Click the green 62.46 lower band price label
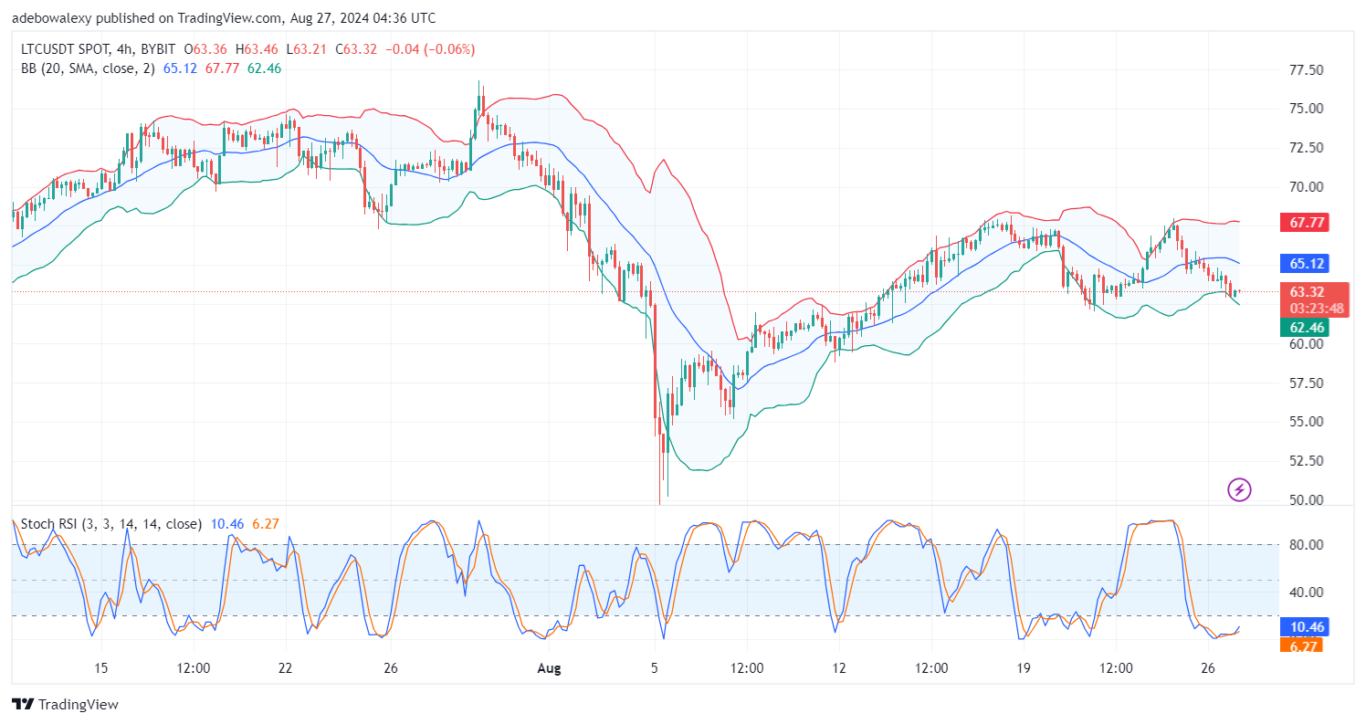The width and height of the screenshot is (1366, 724). 1307,327
